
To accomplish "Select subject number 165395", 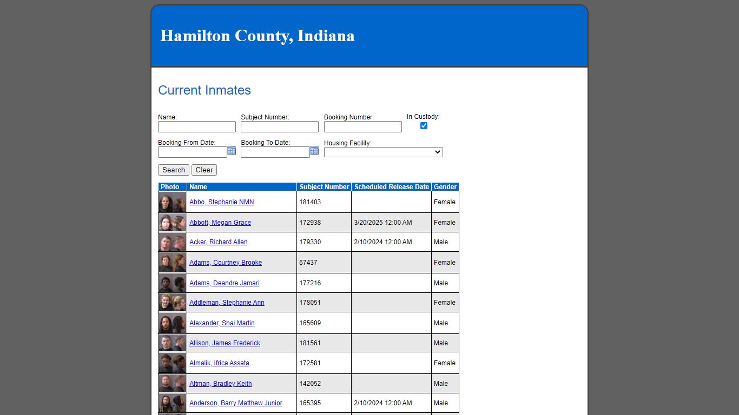I will [x=310, y=403].
